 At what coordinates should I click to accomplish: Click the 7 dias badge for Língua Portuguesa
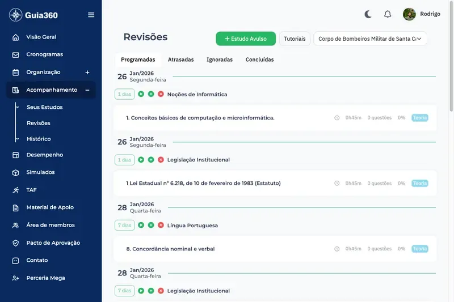tap(124, 225)
